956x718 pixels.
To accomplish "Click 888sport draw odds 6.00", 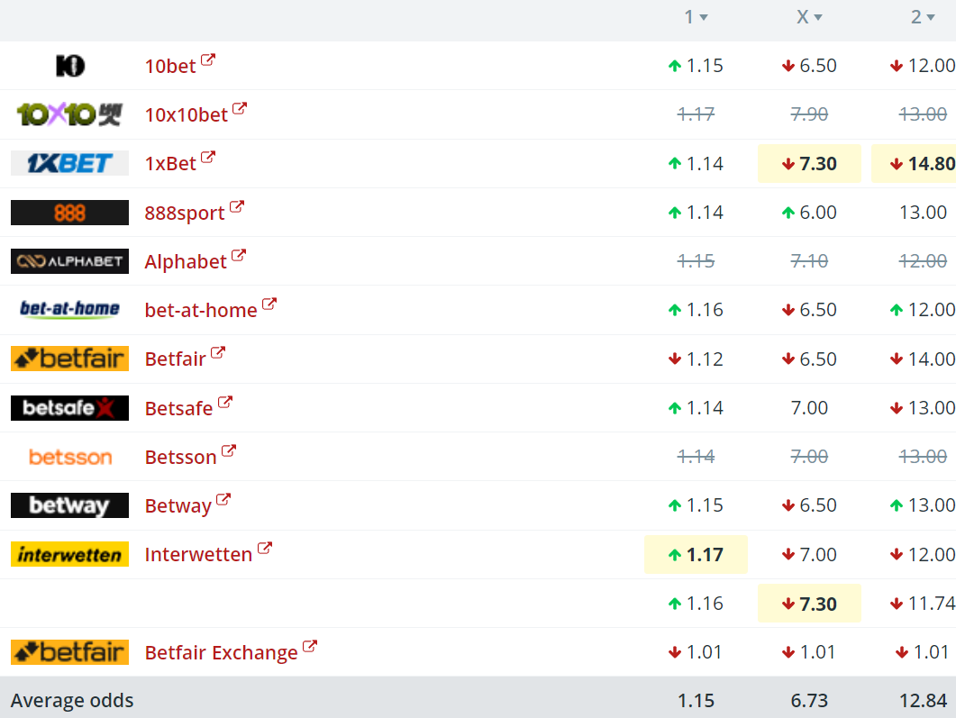I will (809, 213).
